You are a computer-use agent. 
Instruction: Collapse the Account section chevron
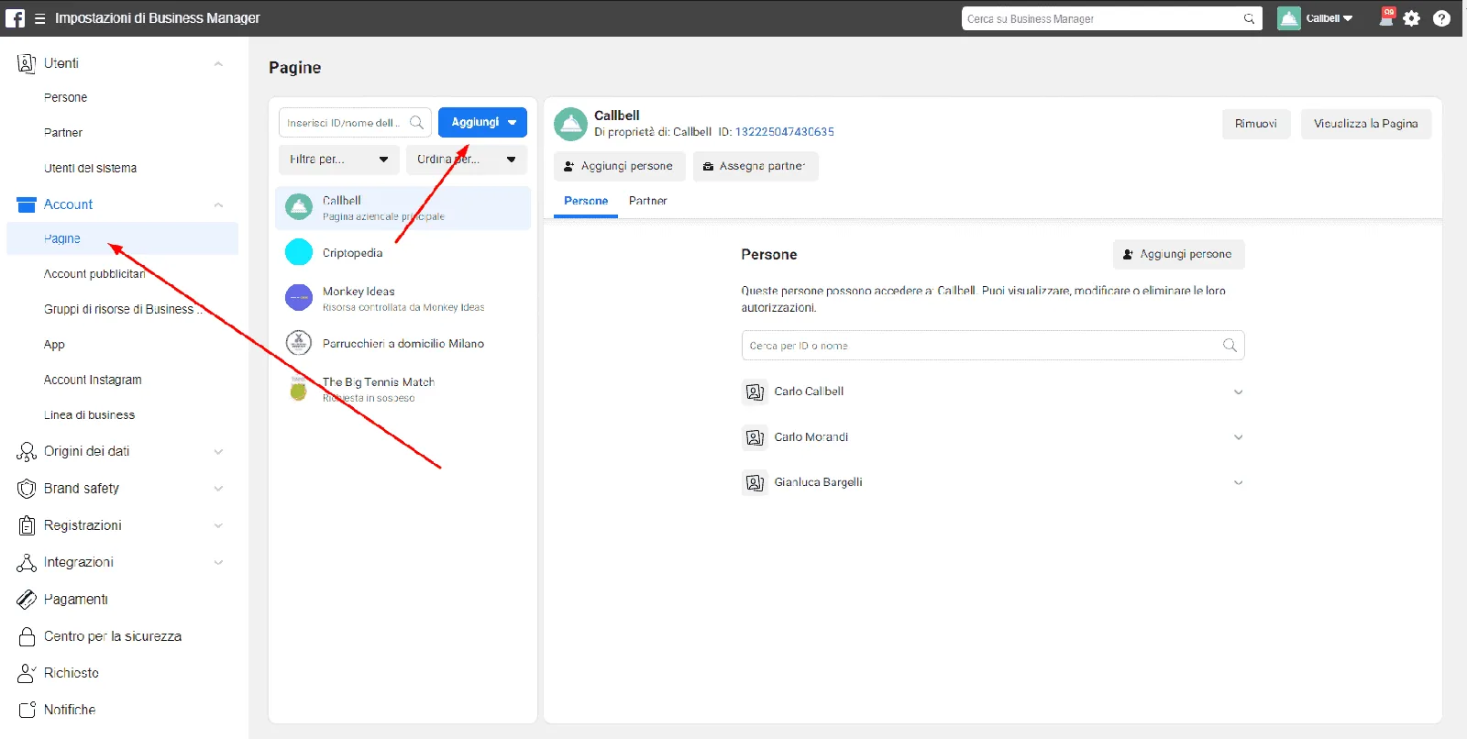pyautogui.click(x=218, y=204)
